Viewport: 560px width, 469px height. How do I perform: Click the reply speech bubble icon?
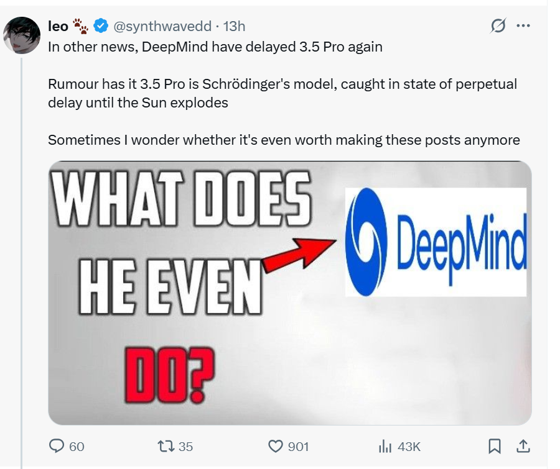coord(57,446)
